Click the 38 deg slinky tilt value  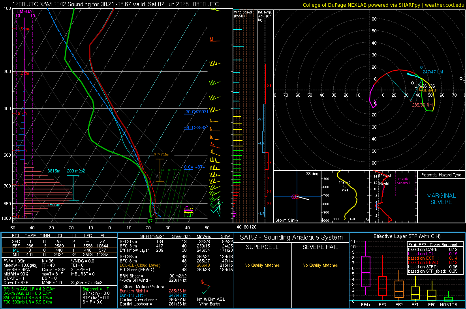(312, 174)
